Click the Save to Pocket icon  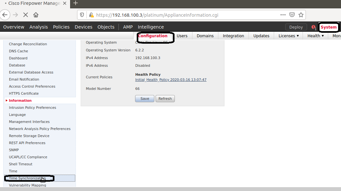click(292, 15)
